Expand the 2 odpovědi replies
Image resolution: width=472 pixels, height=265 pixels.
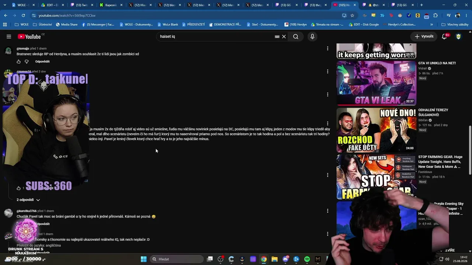tap(28, 200)
